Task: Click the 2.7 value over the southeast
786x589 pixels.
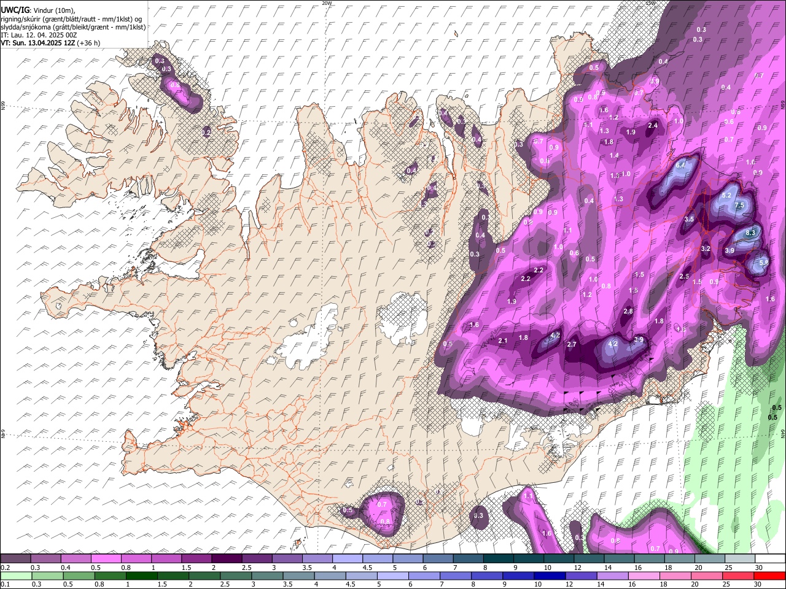Action: pyautogui.click(x=572, y=345)
